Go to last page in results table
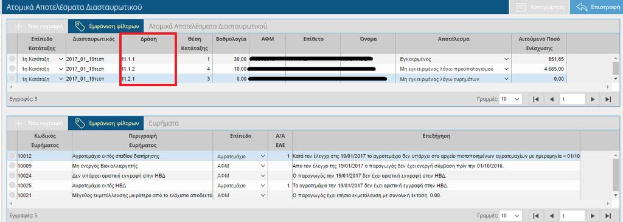The height and width of the screenshot is (222, 623). pyautogui.click(x=608, y=99)
